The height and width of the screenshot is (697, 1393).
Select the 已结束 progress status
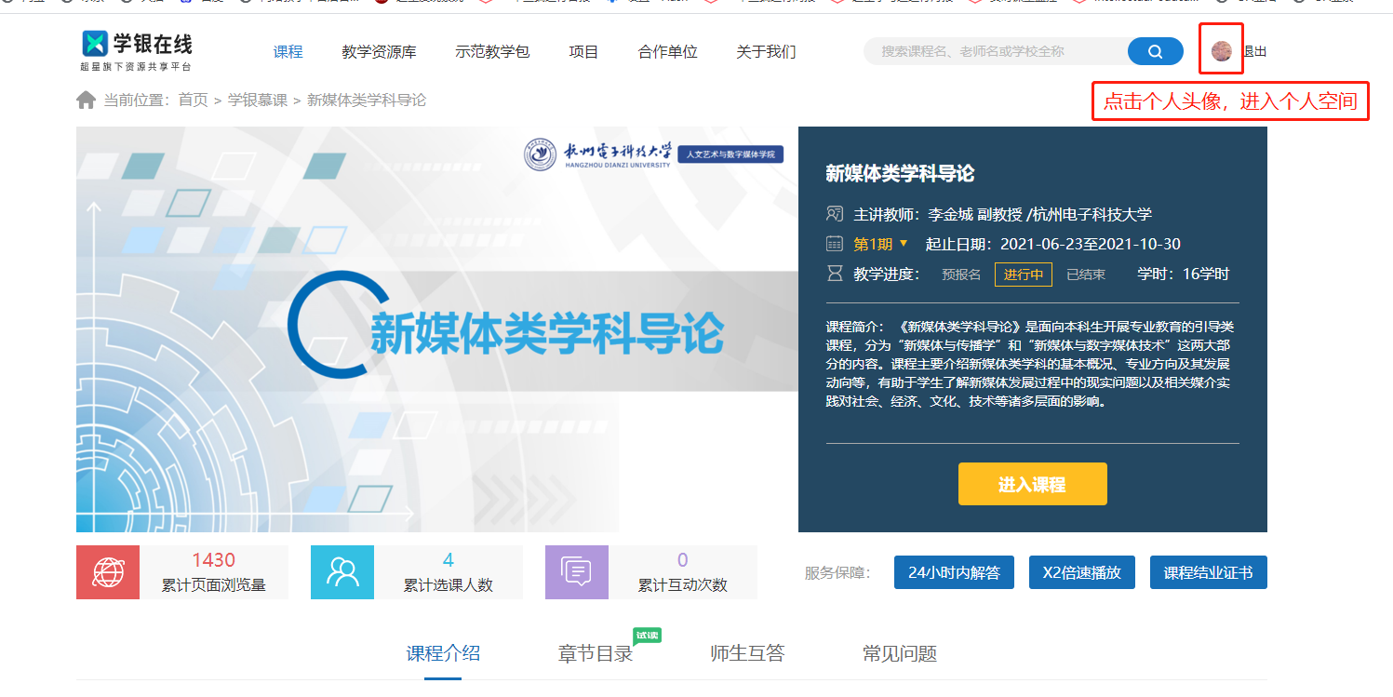point(1085,275)
